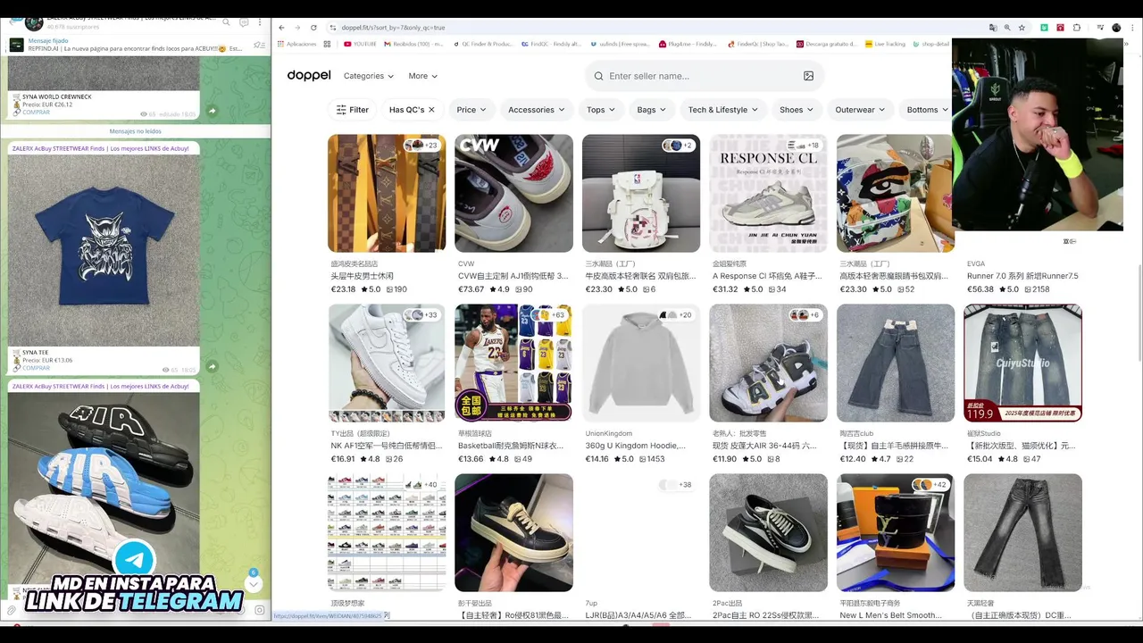This screenshot has height=643, width=1143.
Task: Click the attach paperclip icon in Telegram
Action: coord(12,611)
